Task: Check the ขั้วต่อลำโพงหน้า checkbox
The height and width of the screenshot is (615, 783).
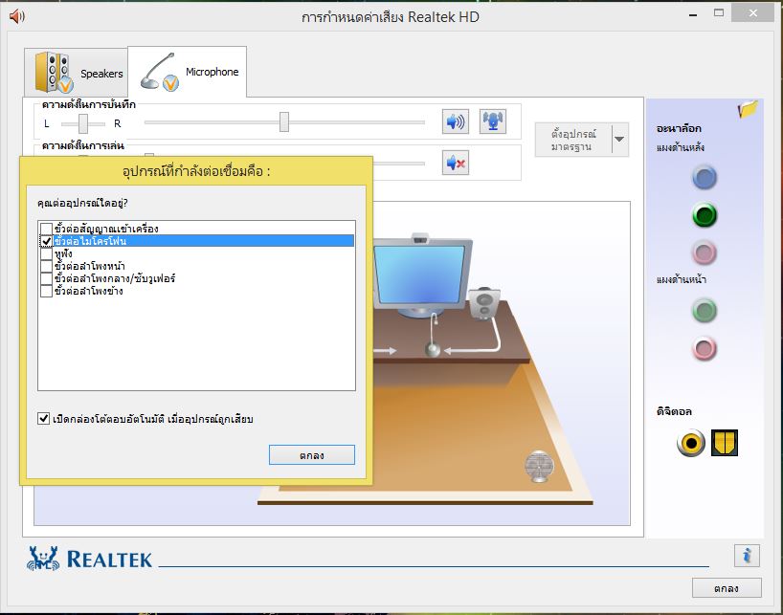Action: click(x=47, y=266)
